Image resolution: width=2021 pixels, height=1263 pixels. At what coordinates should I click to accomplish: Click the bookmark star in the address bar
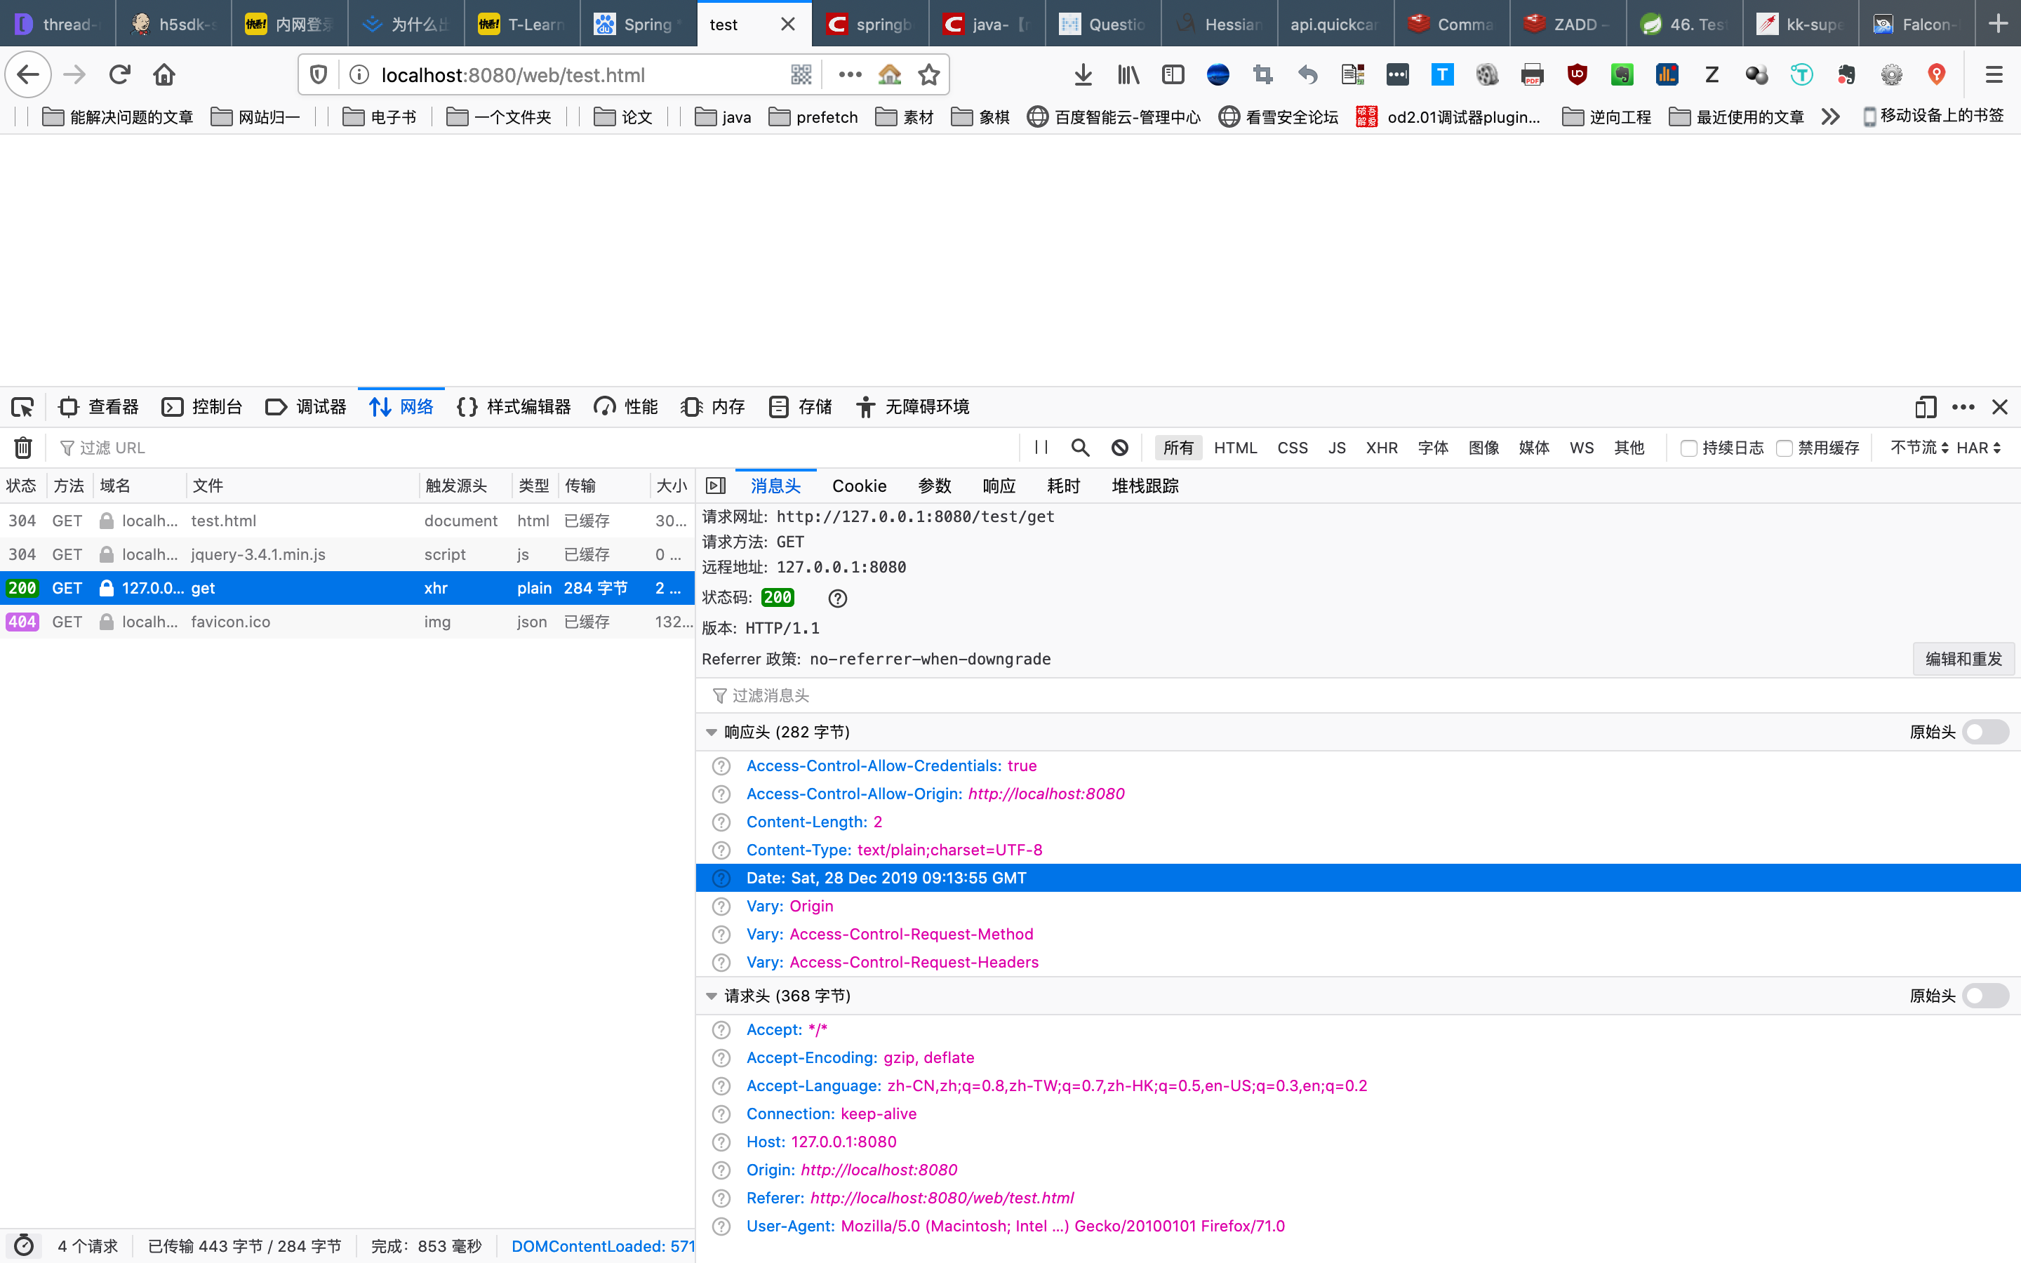[928, 75]
